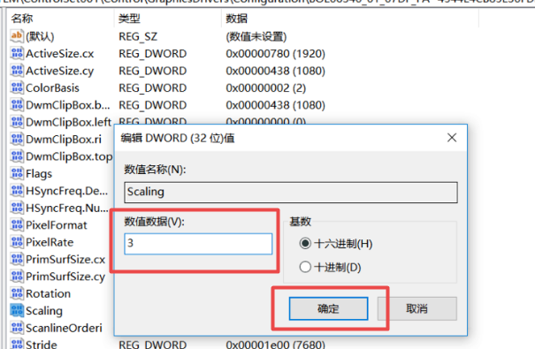535x349 pixels.
Task: Confirm the edit with the 确定 button
Action: [328, 308]
